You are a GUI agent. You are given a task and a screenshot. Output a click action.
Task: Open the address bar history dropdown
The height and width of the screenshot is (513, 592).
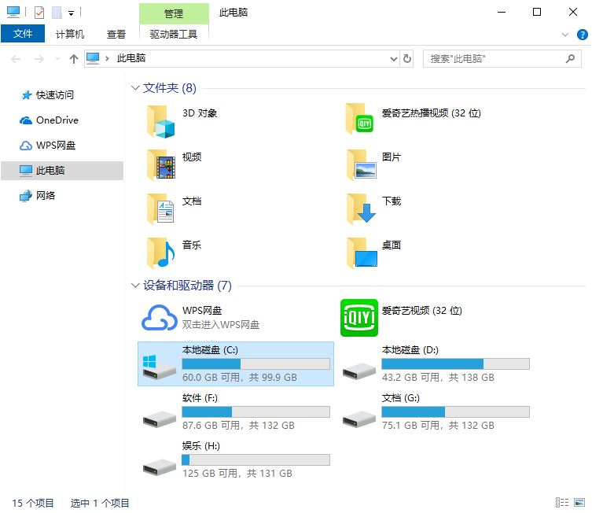pos(394,59)
